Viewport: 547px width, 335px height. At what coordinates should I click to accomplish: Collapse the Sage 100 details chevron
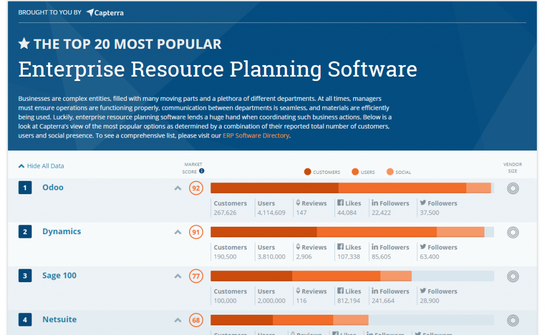point(178,276)
